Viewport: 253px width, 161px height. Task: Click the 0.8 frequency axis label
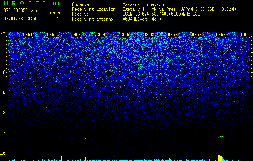coord(3,113)
